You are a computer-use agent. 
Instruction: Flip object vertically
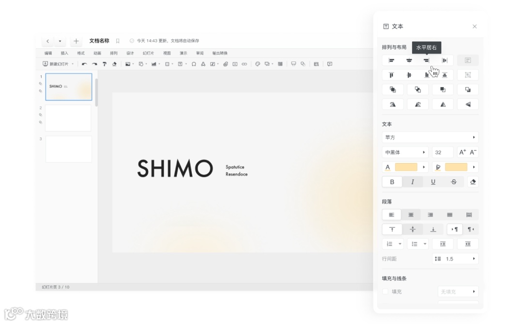pos(468,104)
